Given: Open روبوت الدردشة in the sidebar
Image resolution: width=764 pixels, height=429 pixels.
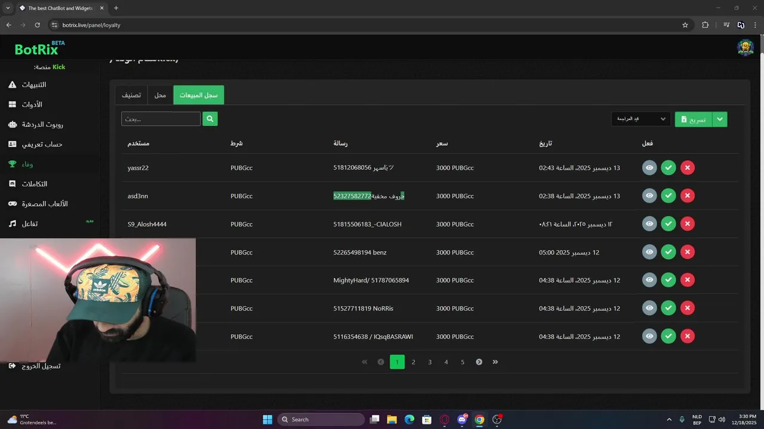Looking at the screenshot, I should (36, 125).
